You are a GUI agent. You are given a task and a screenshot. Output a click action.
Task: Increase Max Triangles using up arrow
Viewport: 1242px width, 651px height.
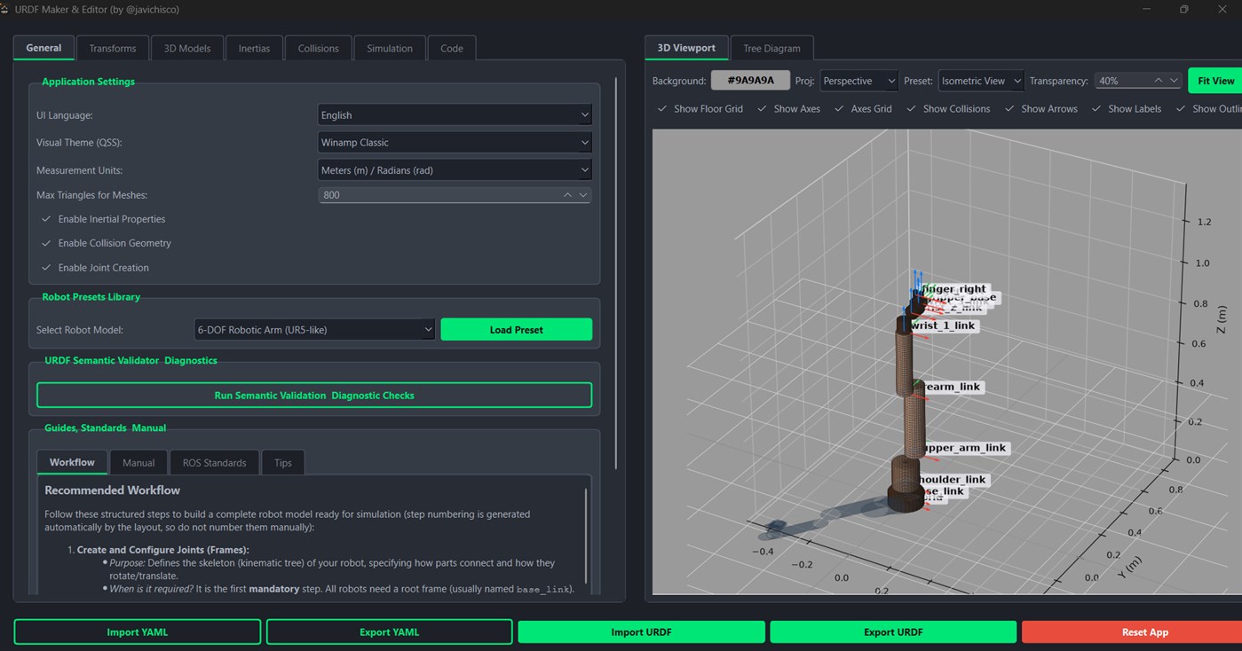click(567, 195)
